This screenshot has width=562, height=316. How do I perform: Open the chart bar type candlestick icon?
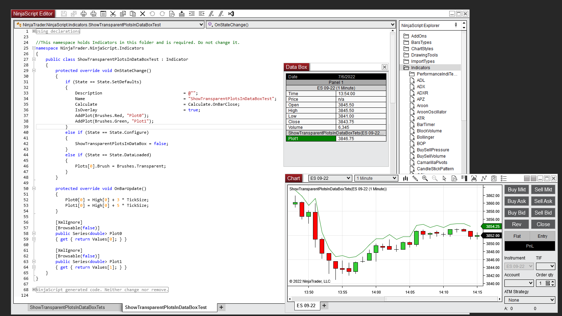coord(405,178)
